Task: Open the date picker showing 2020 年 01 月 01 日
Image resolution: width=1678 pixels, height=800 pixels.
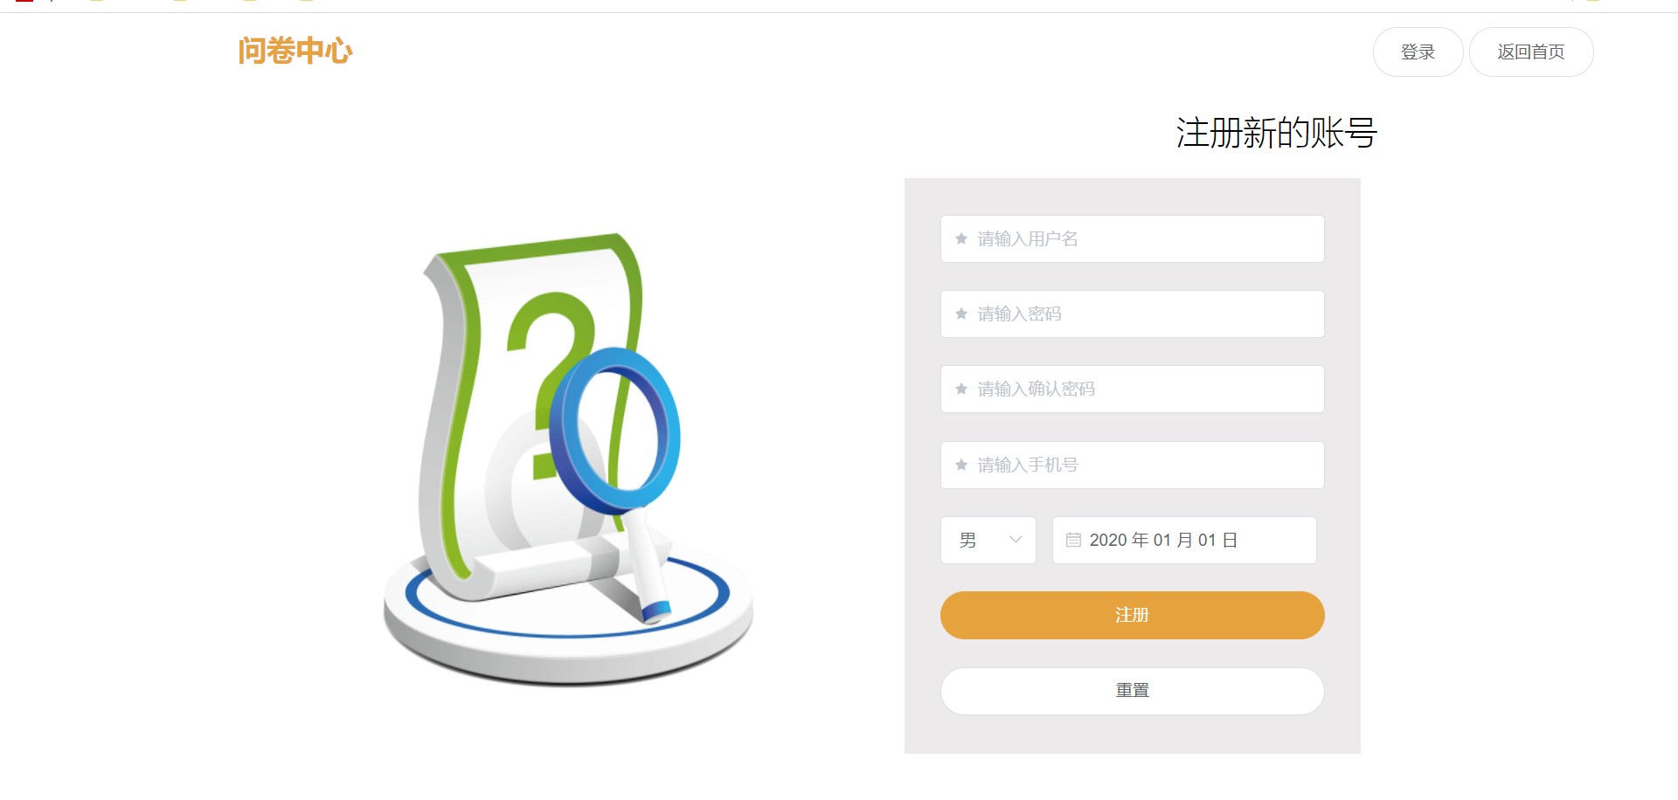Action: 1184,540
